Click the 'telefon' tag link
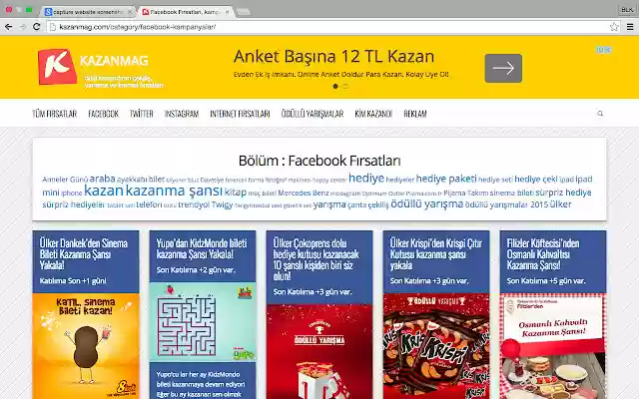Image resolution: width=639 pixels, height=399 pixels. tap(149, 204)
